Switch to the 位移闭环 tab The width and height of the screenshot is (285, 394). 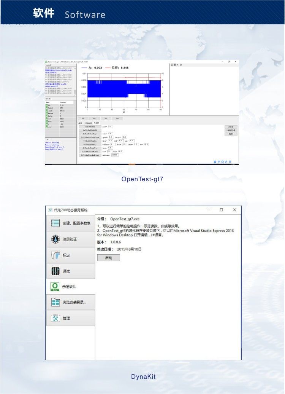89,123
